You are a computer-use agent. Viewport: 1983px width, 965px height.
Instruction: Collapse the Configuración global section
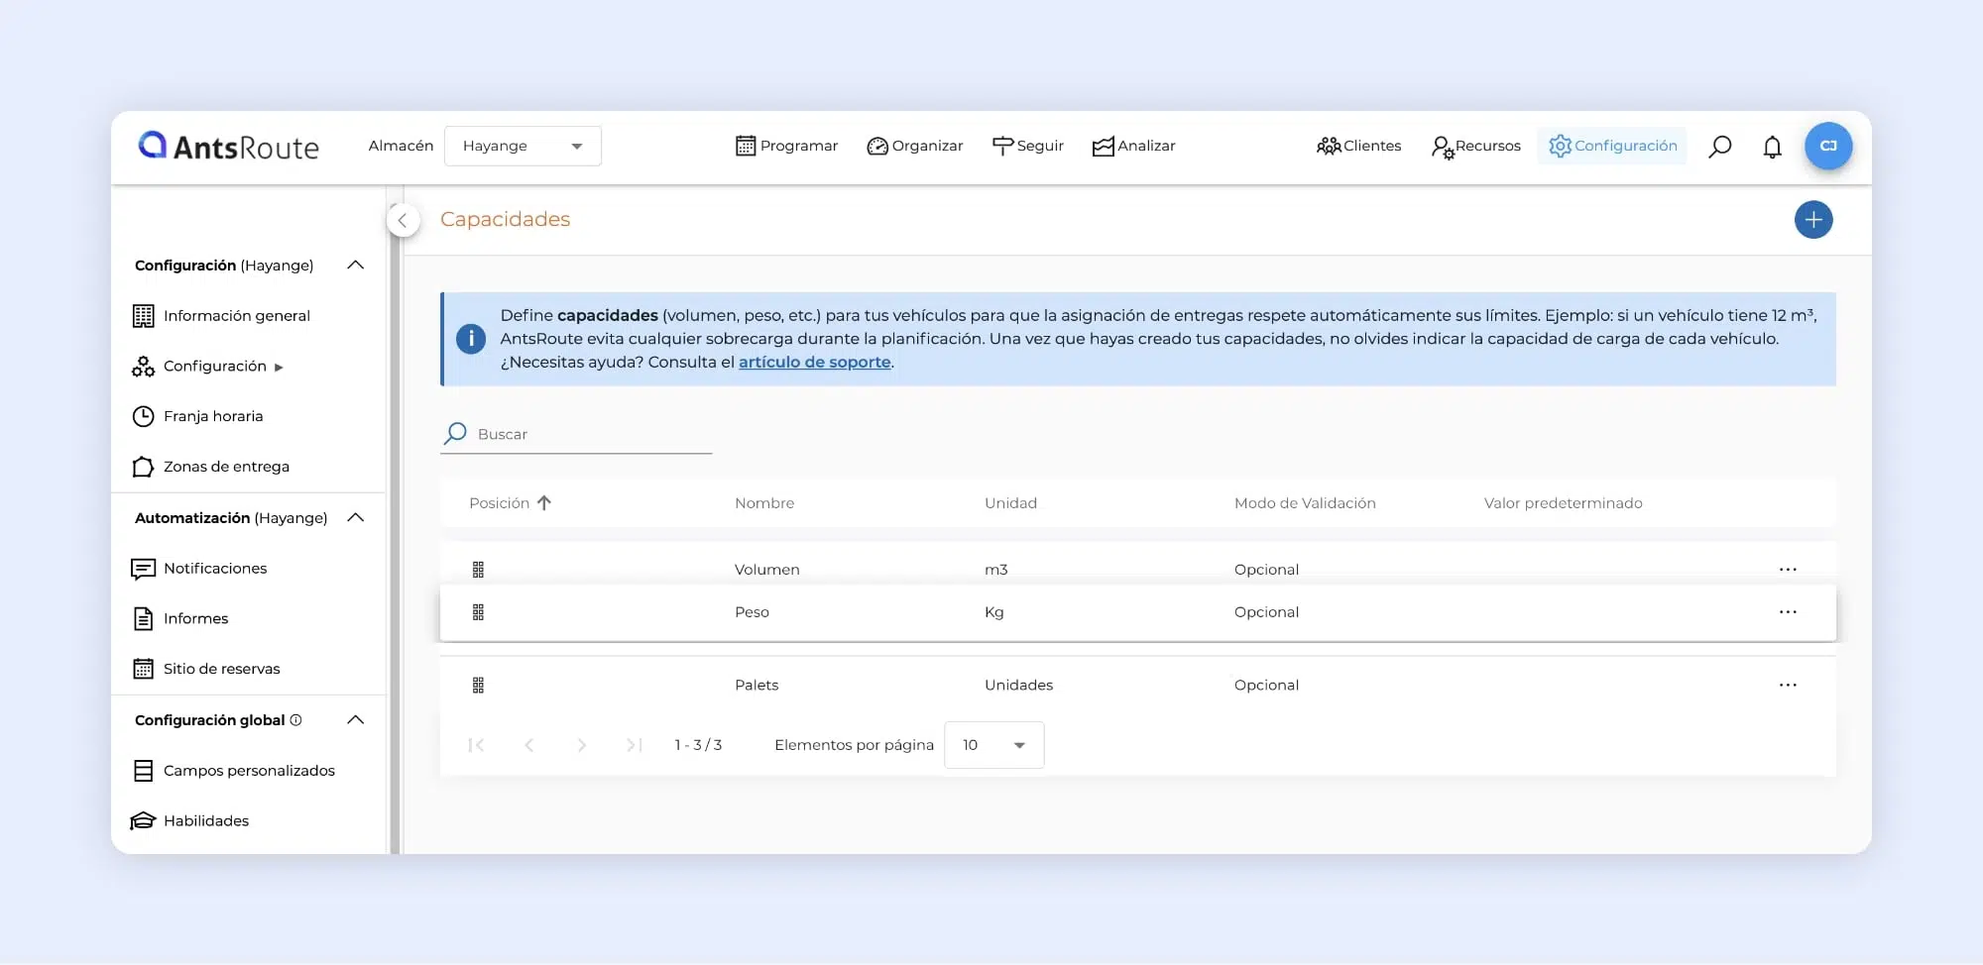pyautogui.click(x=355, y=720)
